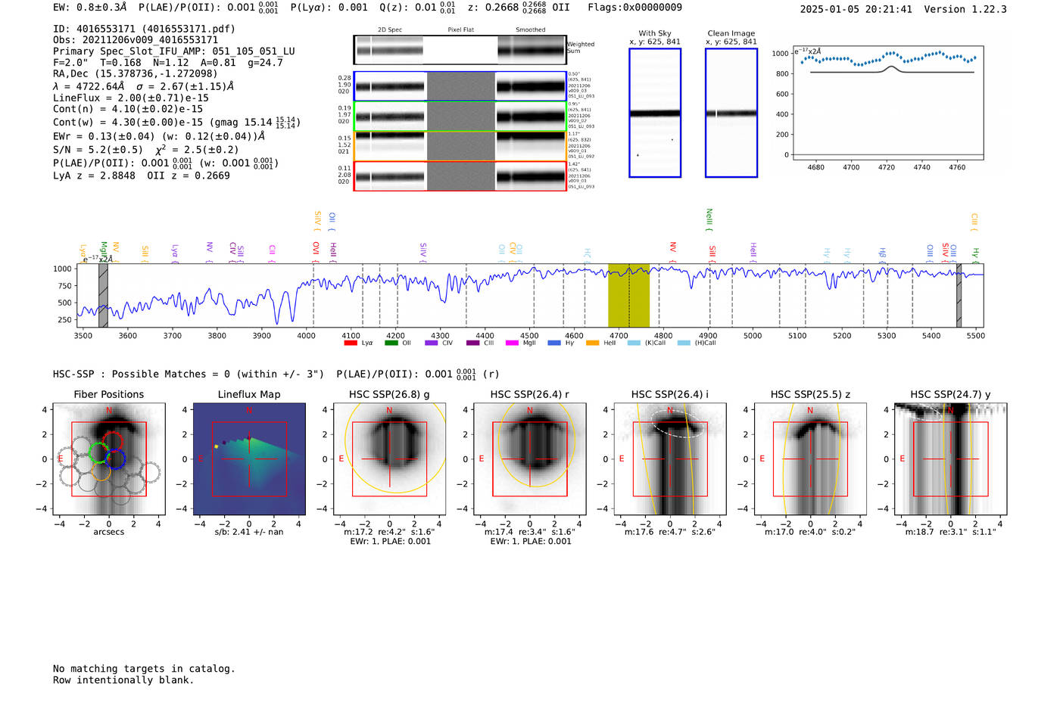Select the λ = 4722.64Å line
Image resolution: width=1060 pixels, height=721 pixels.
pos(143,86)
